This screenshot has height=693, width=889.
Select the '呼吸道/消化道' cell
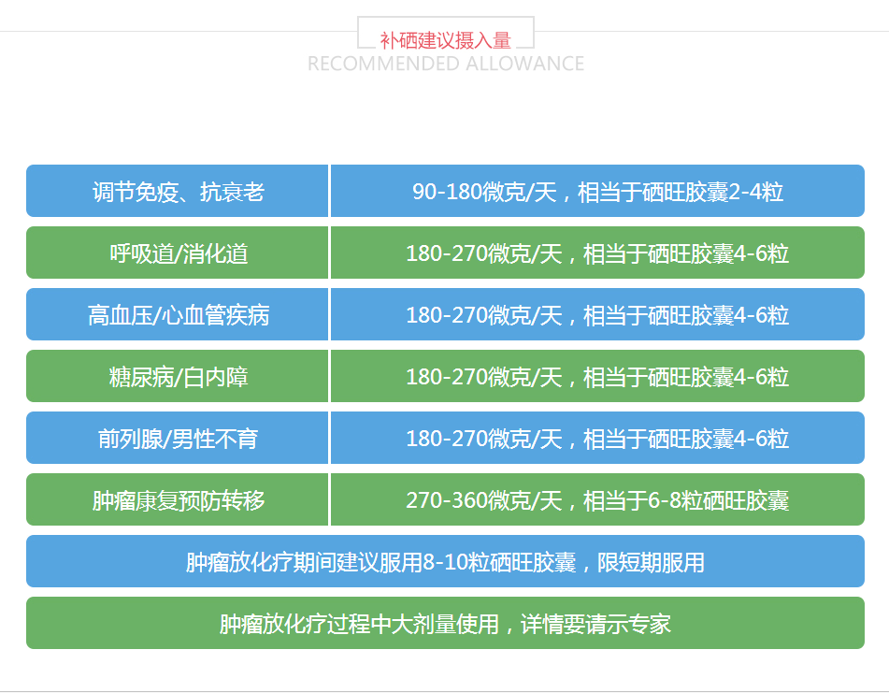coord(178,253)
